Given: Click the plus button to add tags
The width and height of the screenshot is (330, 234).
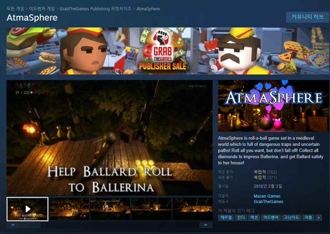Looking at the screenshot, I should (318, 218).
